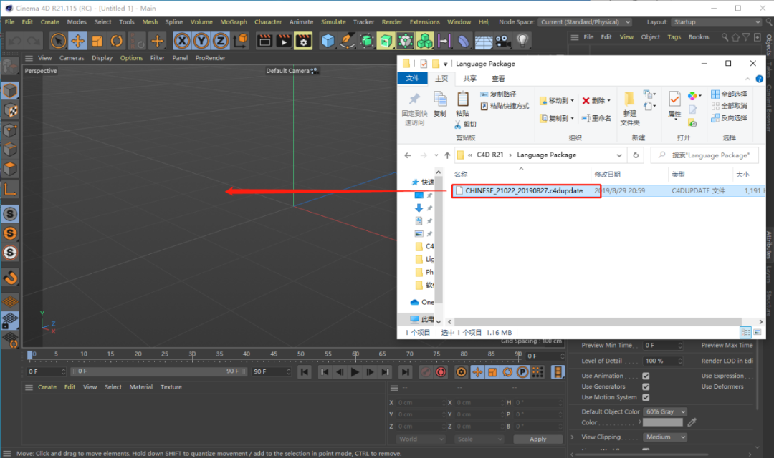Open Default Object Color dropdown

pos(665,411)
